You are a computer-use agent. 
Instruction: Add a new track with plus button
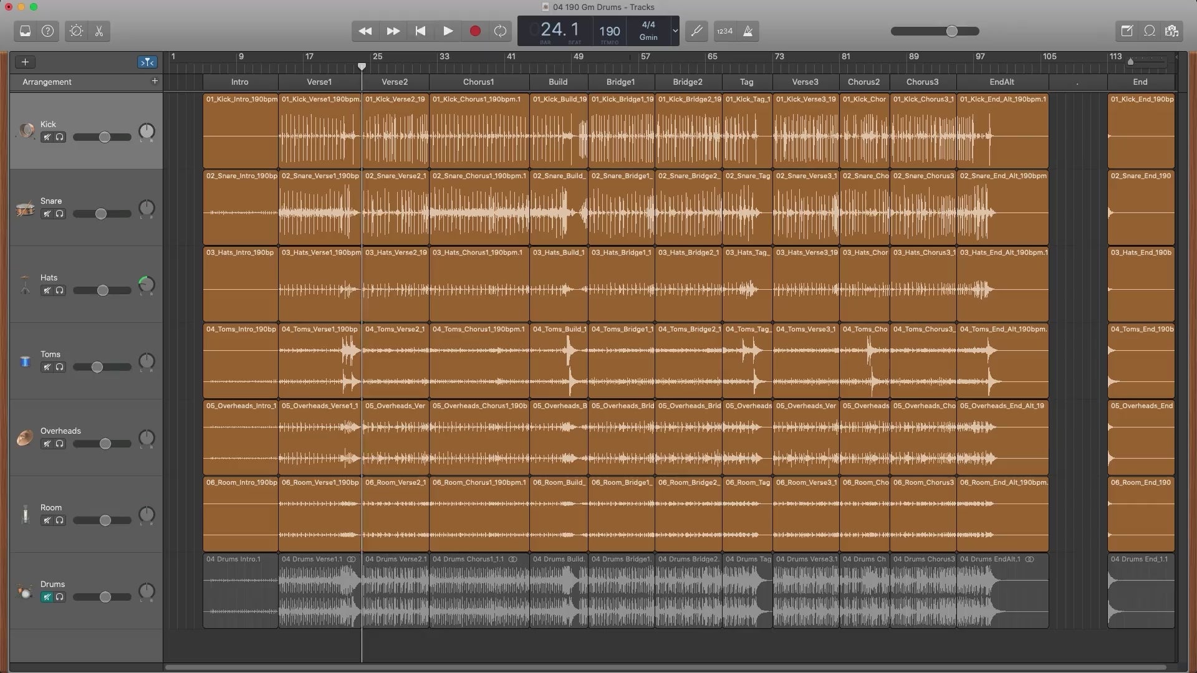25,62
